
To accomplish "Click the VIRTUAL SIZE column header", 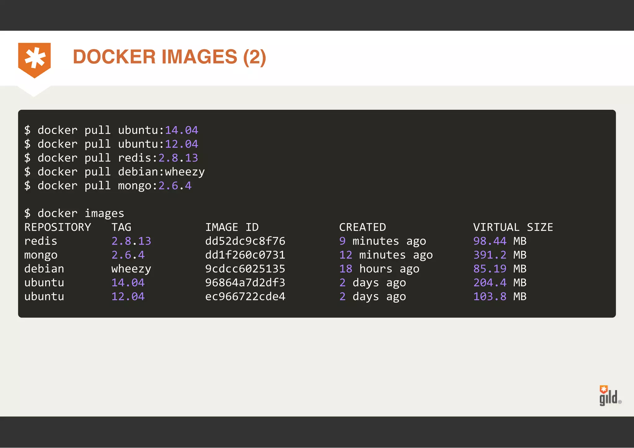I will pyautogui.click(x=513, y=227).
